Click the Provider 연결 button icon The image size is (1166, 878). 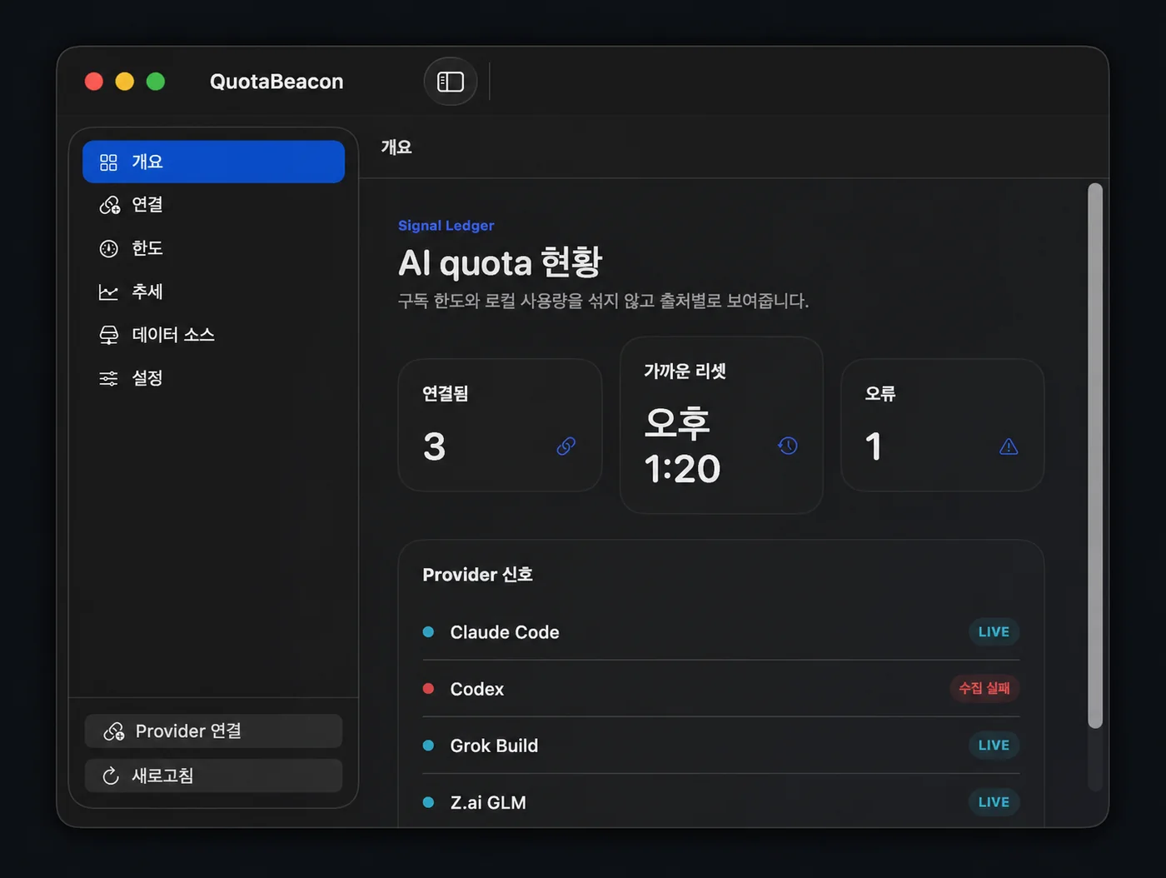point(114,731)
